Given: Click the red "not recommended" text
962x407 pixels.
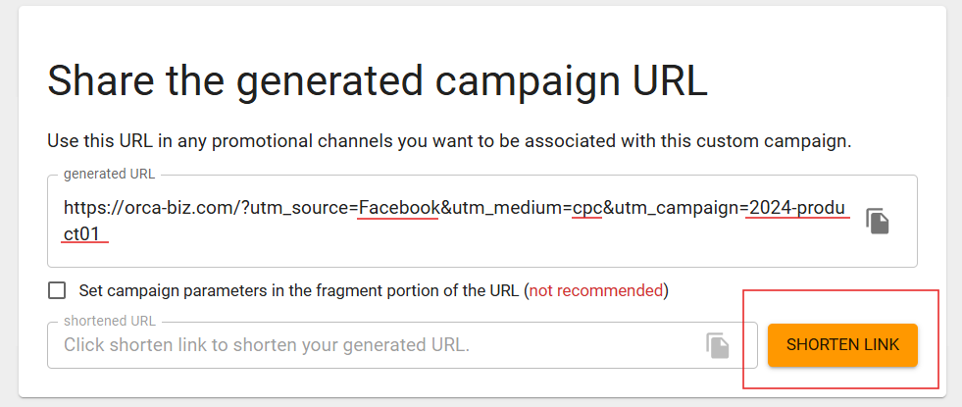Looking at the screenshot, I should point(596,290).
